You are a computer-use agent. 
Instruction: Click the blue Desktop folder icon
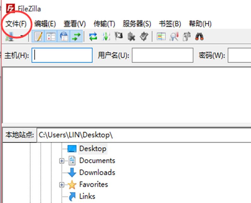coord(72,149)
